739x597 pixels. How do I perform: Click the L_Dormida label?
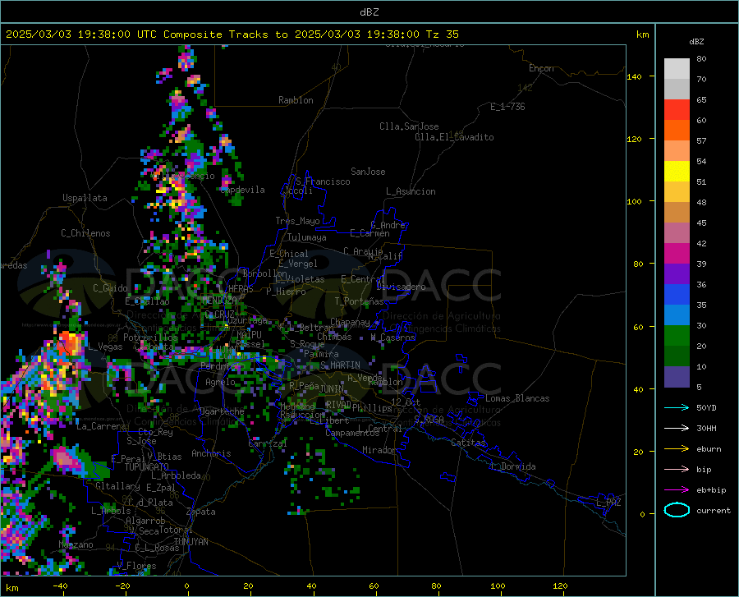pos(512,466)
